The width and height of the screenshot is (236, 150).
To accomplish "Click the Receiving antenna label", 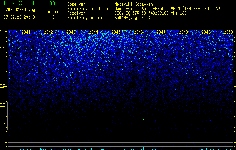I will pyautogui.click(x=86, y=18).
